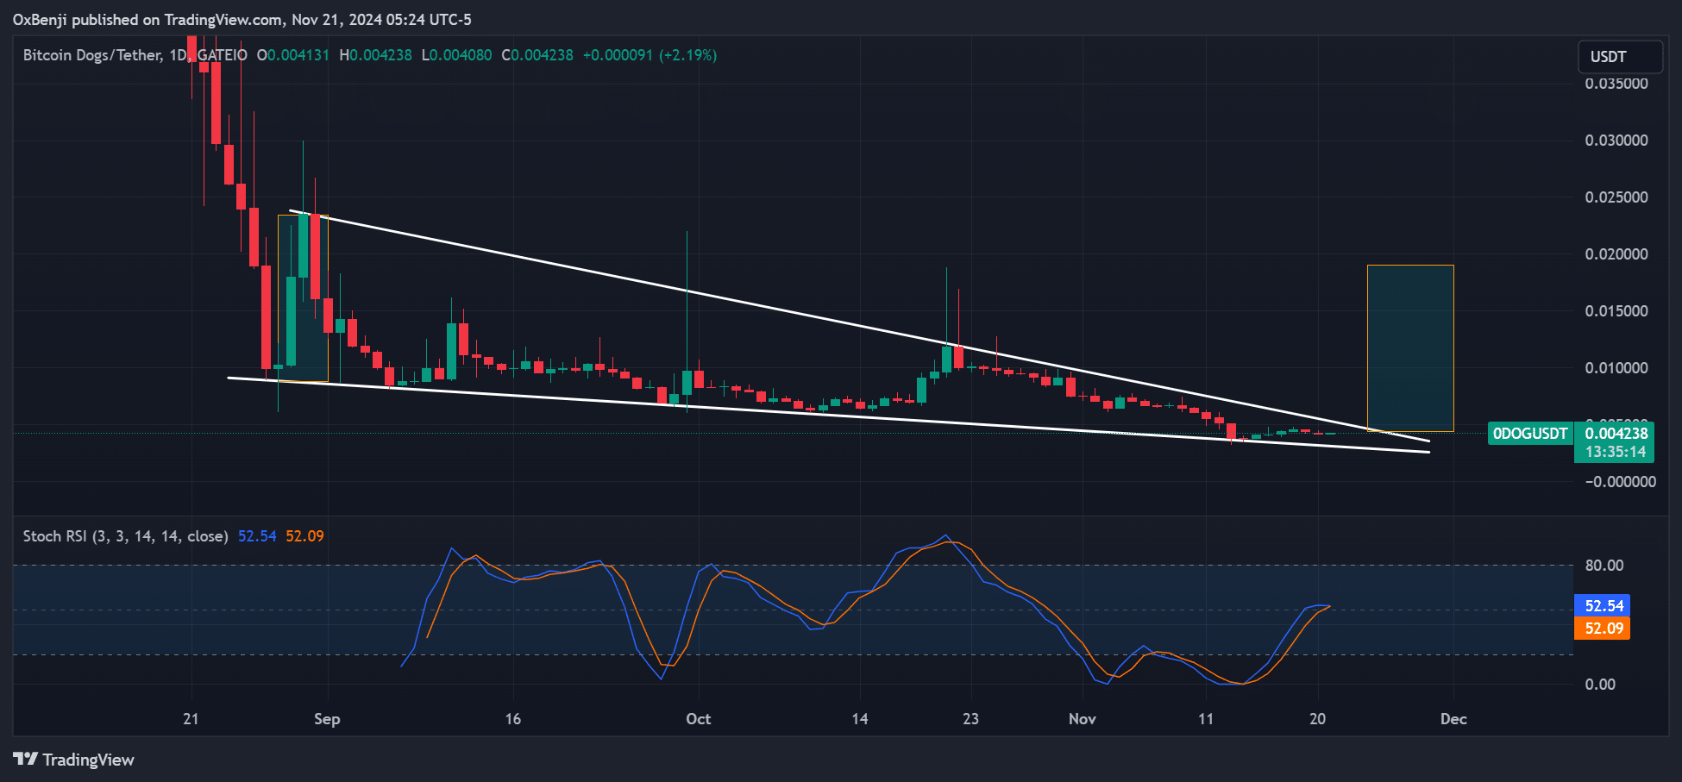Image resolution: width=1682 pixels, height=782 pixels.
Task: Click the TradingView logo icon
Action: (x=26, y=759)
